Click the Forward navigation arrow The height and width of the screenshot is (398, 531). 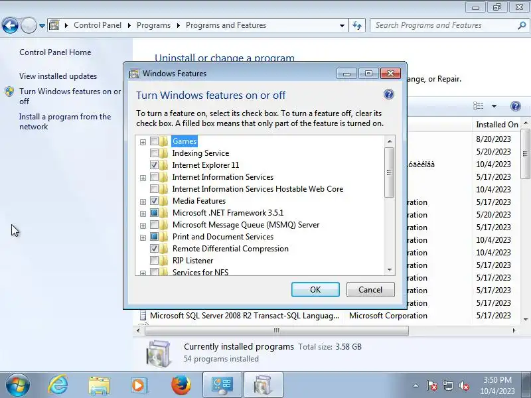click(29, 25)
